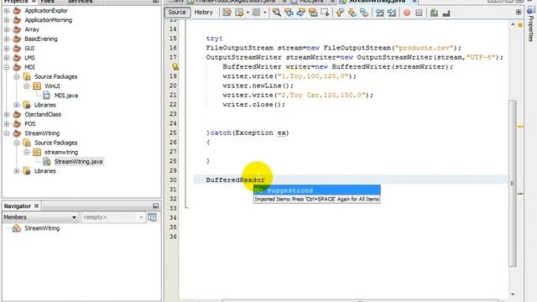Select Libraries under StreamWtring project

pos(44,171)
